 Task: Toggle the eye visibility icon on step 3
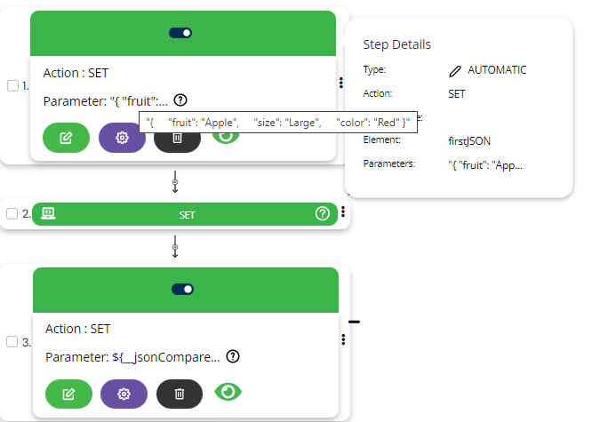coord(228,392)
